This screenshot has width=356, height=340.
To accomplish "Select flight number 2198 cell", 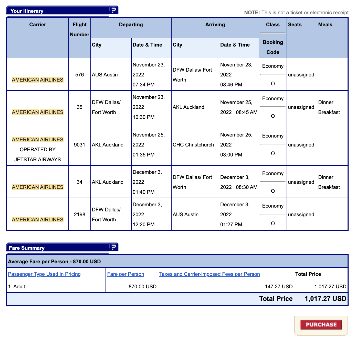I will (80, 214).
